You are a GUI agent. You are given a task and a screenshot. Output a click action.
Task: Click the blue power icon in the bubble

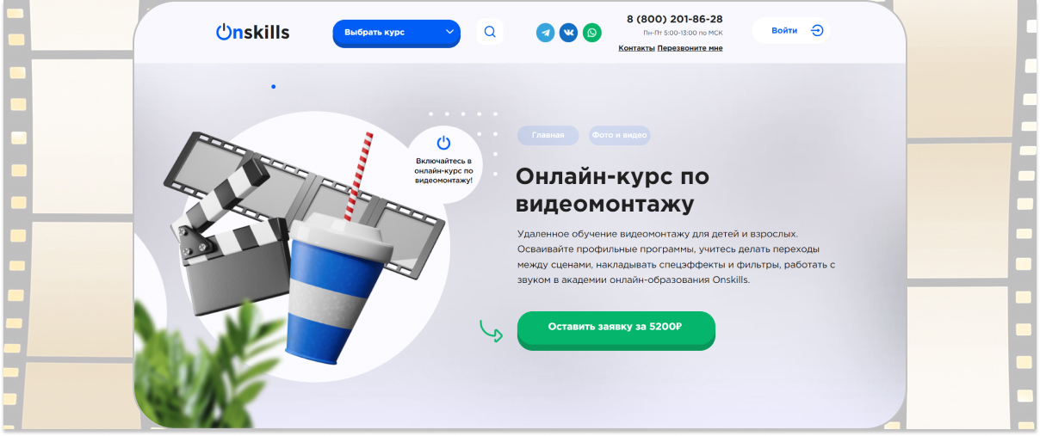(443, 143)
